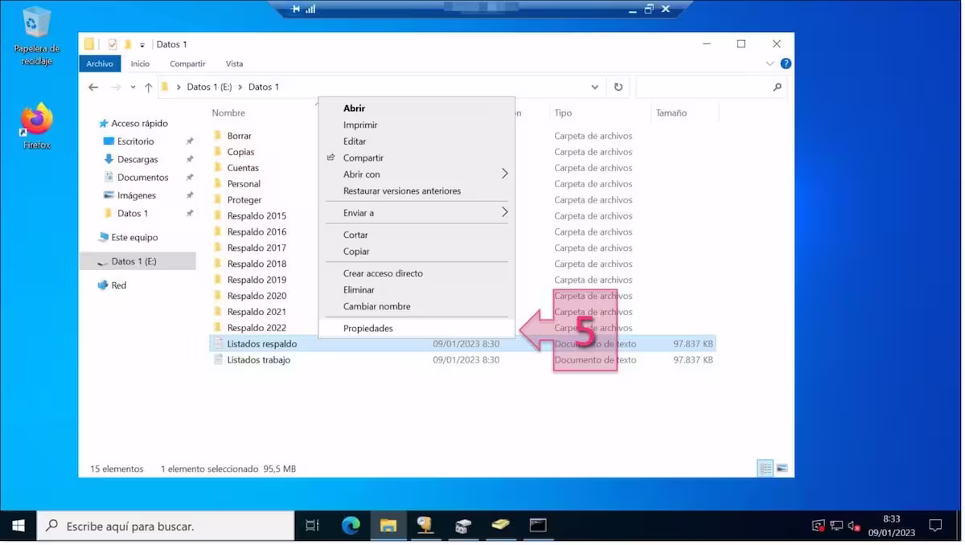Open the Archivo ribbon tab
965x545 pixels.
100,64
